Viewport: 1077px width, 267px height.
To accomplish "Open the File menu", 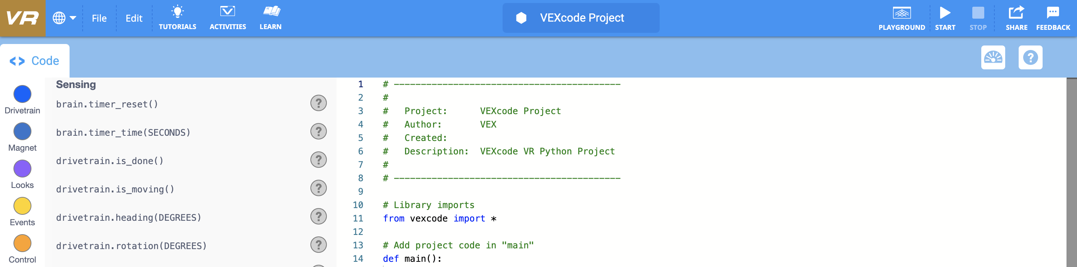I will click(x=99, y=18).
